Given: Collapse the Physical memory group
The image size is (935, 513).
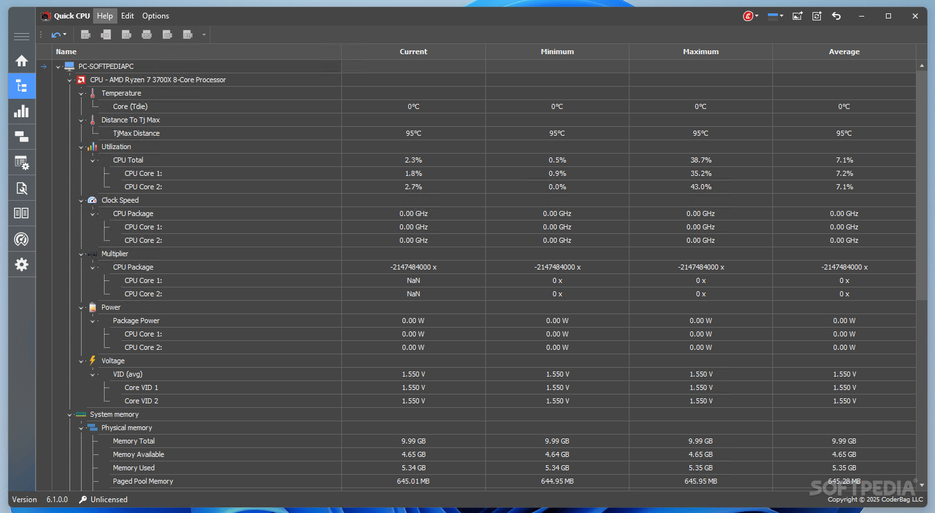Looking at the screenshot, I should coord(81,428).
